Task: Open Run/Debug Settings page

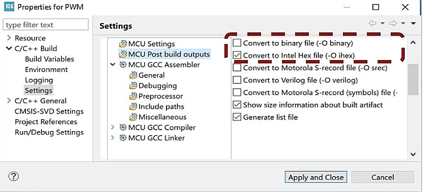Action: pyautogui.click(x=49, y=132)
